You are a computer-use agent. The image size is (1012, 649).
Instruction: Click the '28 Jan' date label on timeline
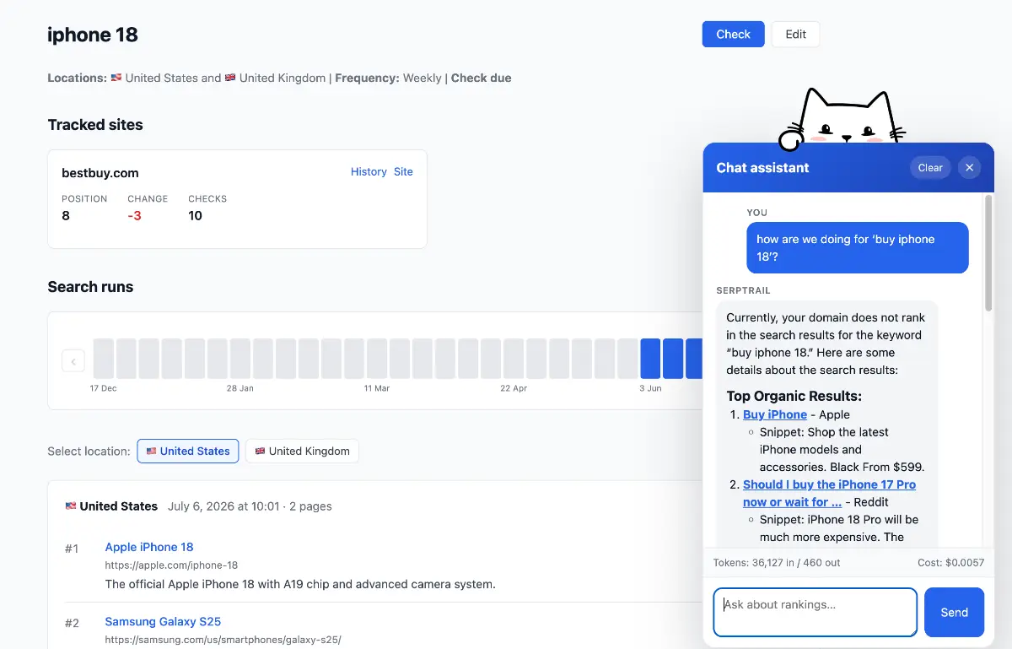pyautogui.click(x=240, y=388)
